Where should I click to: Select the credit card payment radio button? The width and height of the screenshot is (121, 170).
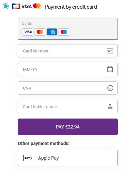(x=6, y=6)
